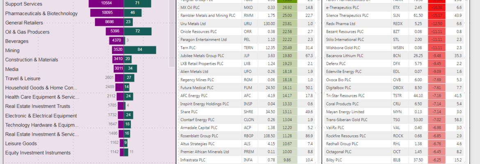The width and height of the screenshot is (480, 164).
Task: Click Armadale Capital PLC name
Action: click(x=199, y=128)
